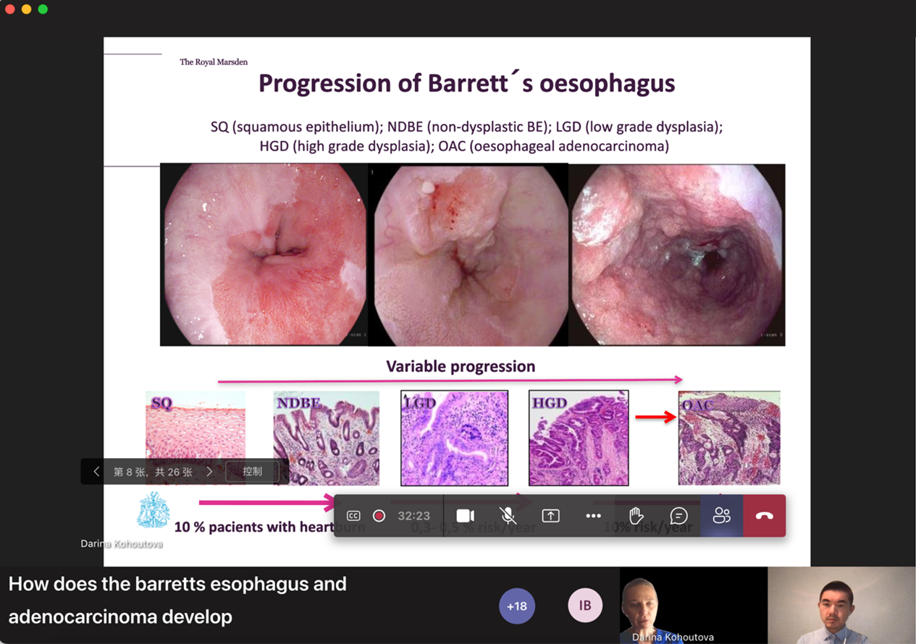Click the LGD histology image
This screenshot has width=916, height=644.
click(454, 438)
